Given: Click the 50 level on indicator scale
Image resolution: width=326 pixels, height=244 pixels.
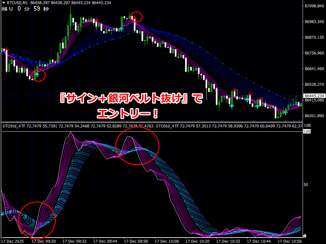Looking at the screenshot, I should 306,184.
